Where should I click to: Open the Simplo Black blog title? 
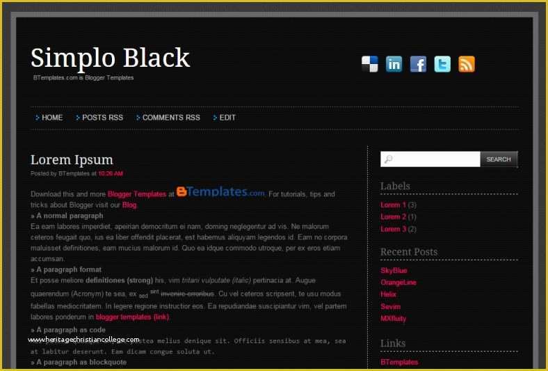[110, 58]
